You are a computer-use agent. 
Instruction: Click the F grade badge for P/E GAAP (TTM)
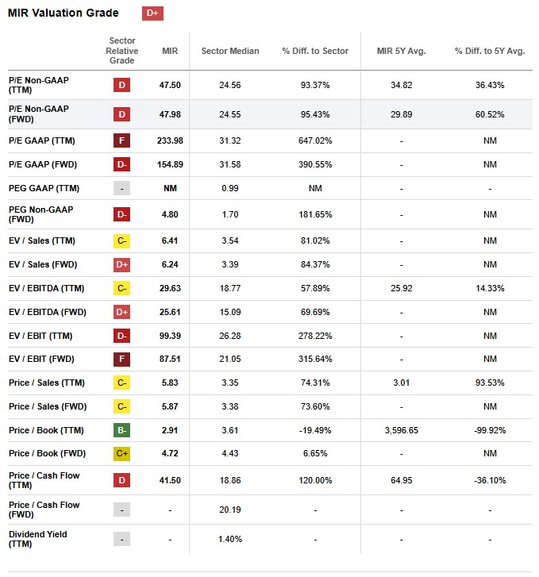pyautogui.click(x=122, y=140)
